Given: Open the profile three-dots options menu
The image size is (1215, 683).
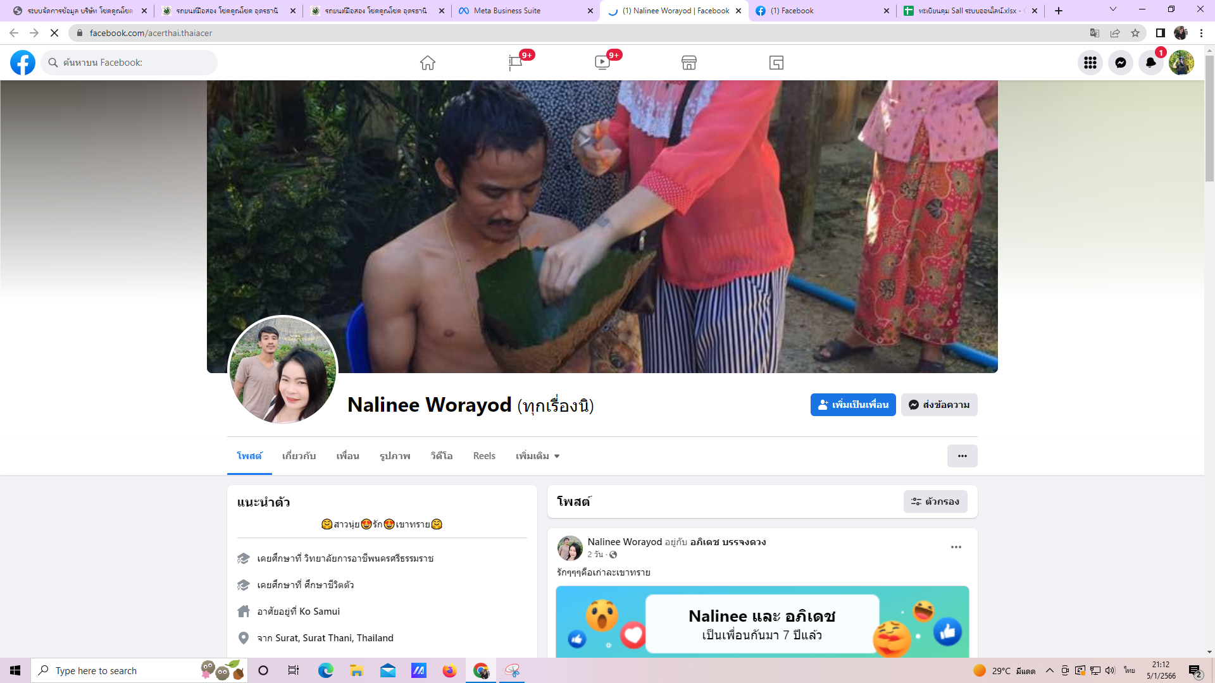Looking at the screenshot, I should [x=962, y=456].
